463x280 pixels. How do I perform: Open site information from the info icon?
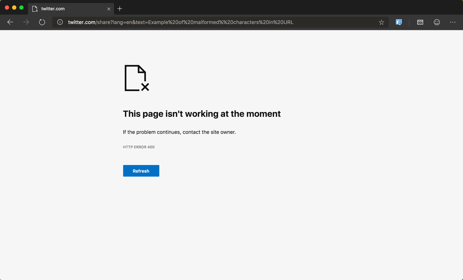tap(59, 22)
